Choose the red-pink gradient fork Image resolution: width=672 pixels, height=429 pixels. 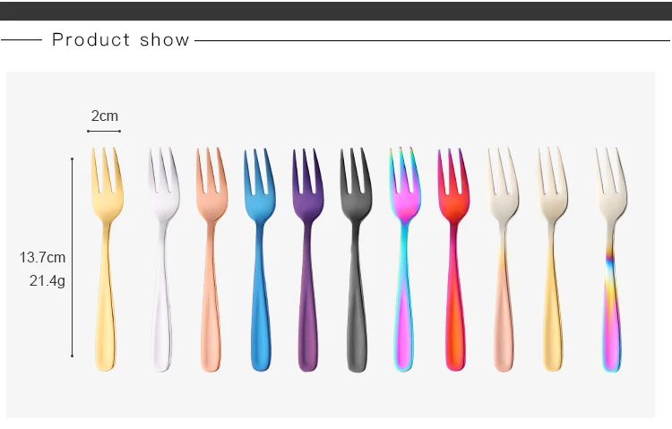454,260
